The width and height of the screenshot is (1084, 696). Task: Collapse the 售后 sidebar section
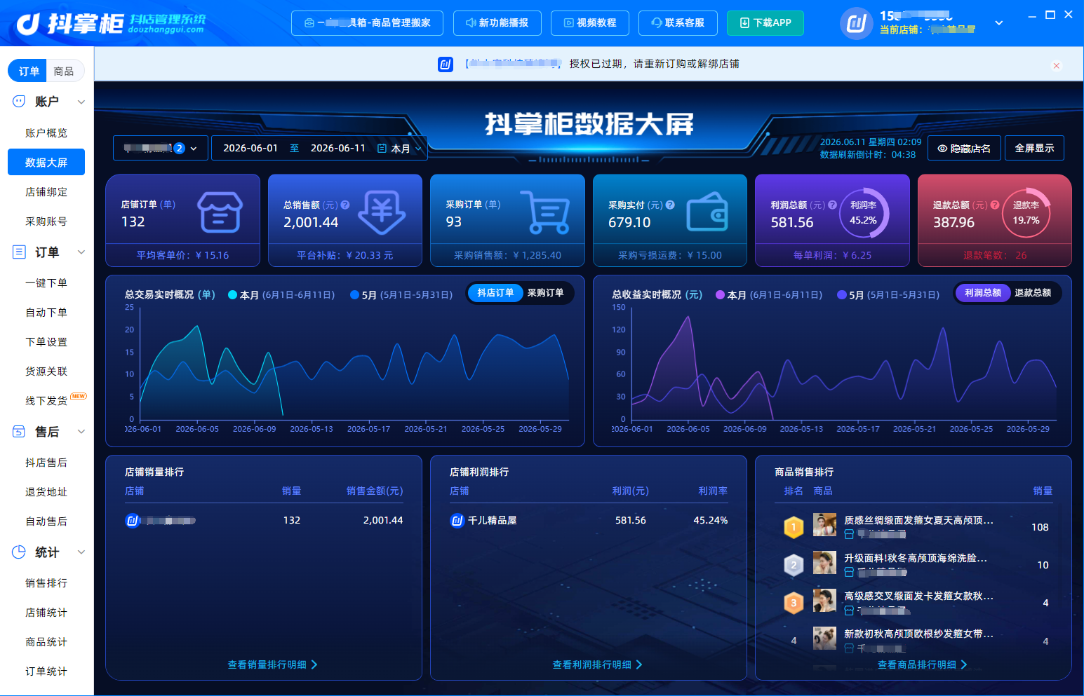81,432
